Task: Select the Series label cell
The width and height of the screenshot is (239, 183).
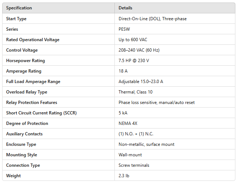Action: point(12,29)
